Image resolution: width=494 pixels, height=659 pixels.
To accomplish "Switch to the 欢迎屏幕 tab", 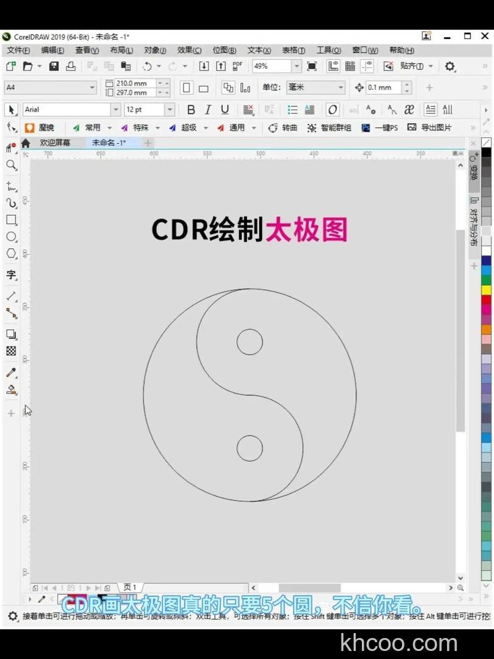I will (56, 142).
